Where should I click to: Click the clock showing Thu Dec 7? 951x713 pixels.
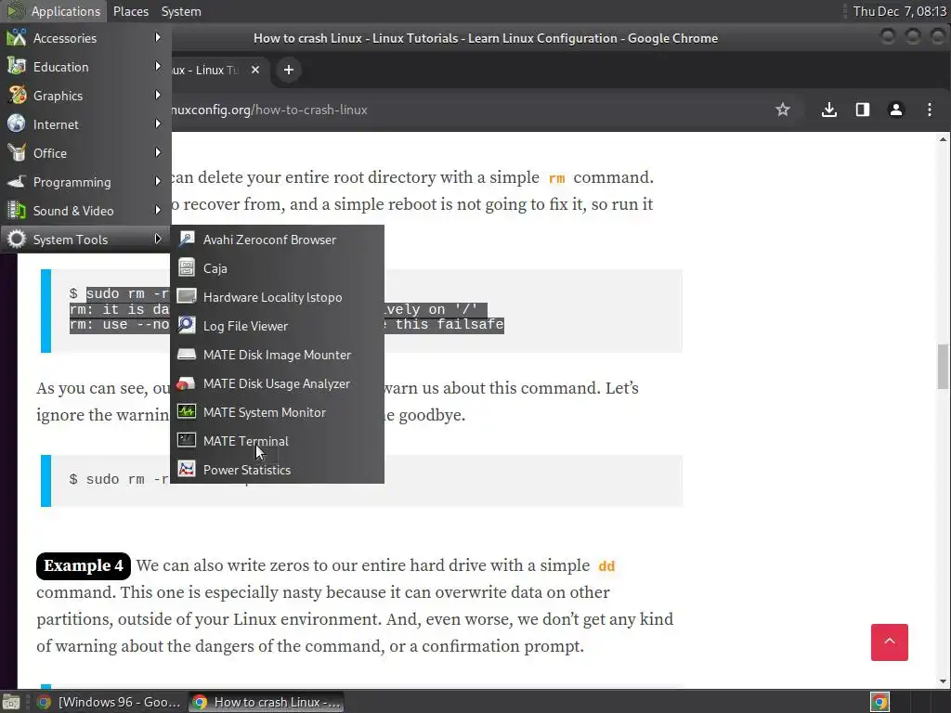click(899, 11)
